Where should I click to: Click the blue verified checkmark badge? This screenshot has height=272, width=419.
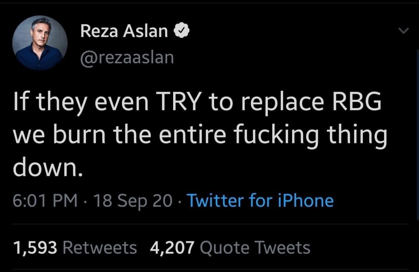pyautogui.click(x=182, y=31)
